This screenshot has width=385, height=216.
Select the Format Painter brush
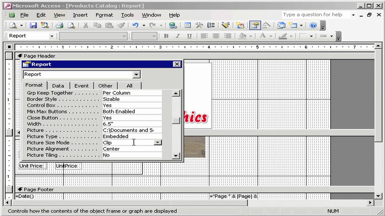click(x=121, y=25)
